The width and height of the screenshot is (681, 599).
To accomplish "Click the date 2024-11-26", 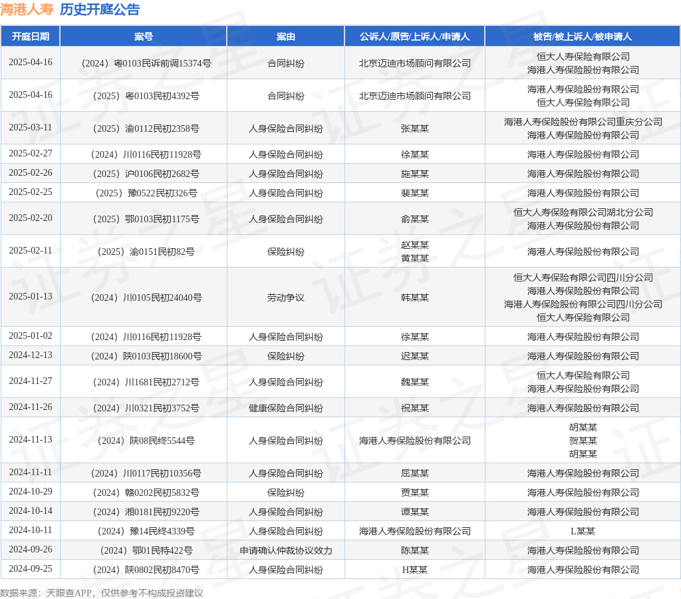I will point(31,407).
